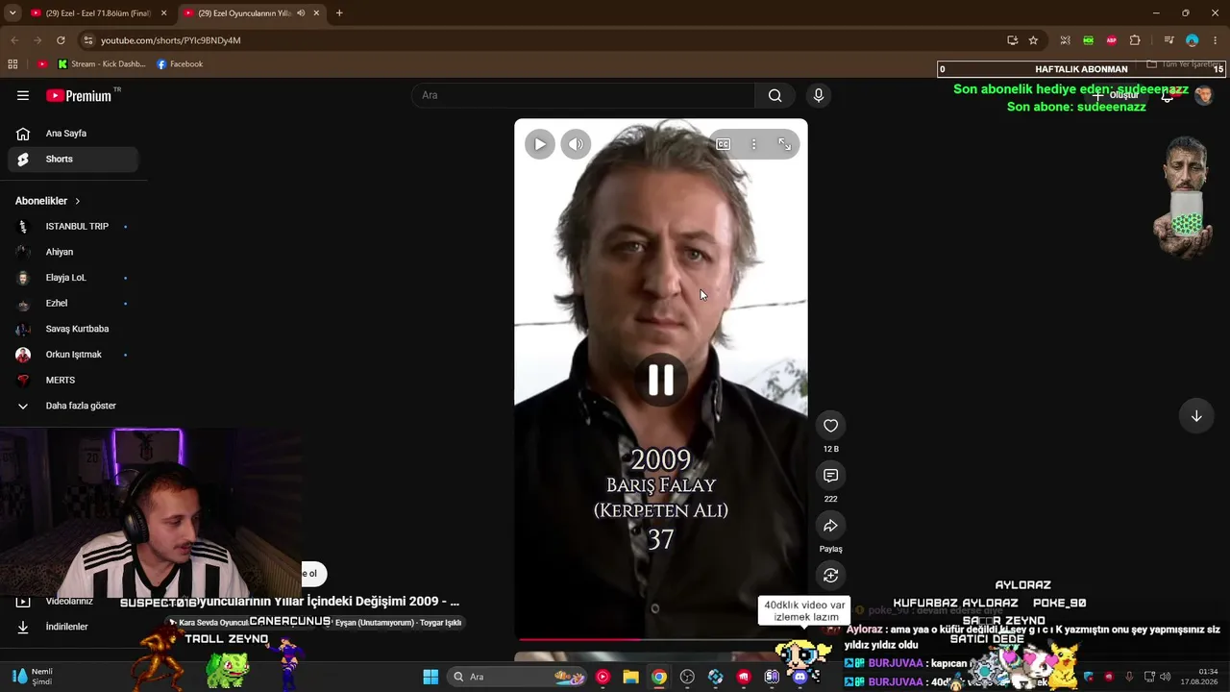The image size is (1230, 692).
Task: Open File Explorer from the taskbar
Action: point(630,677)
